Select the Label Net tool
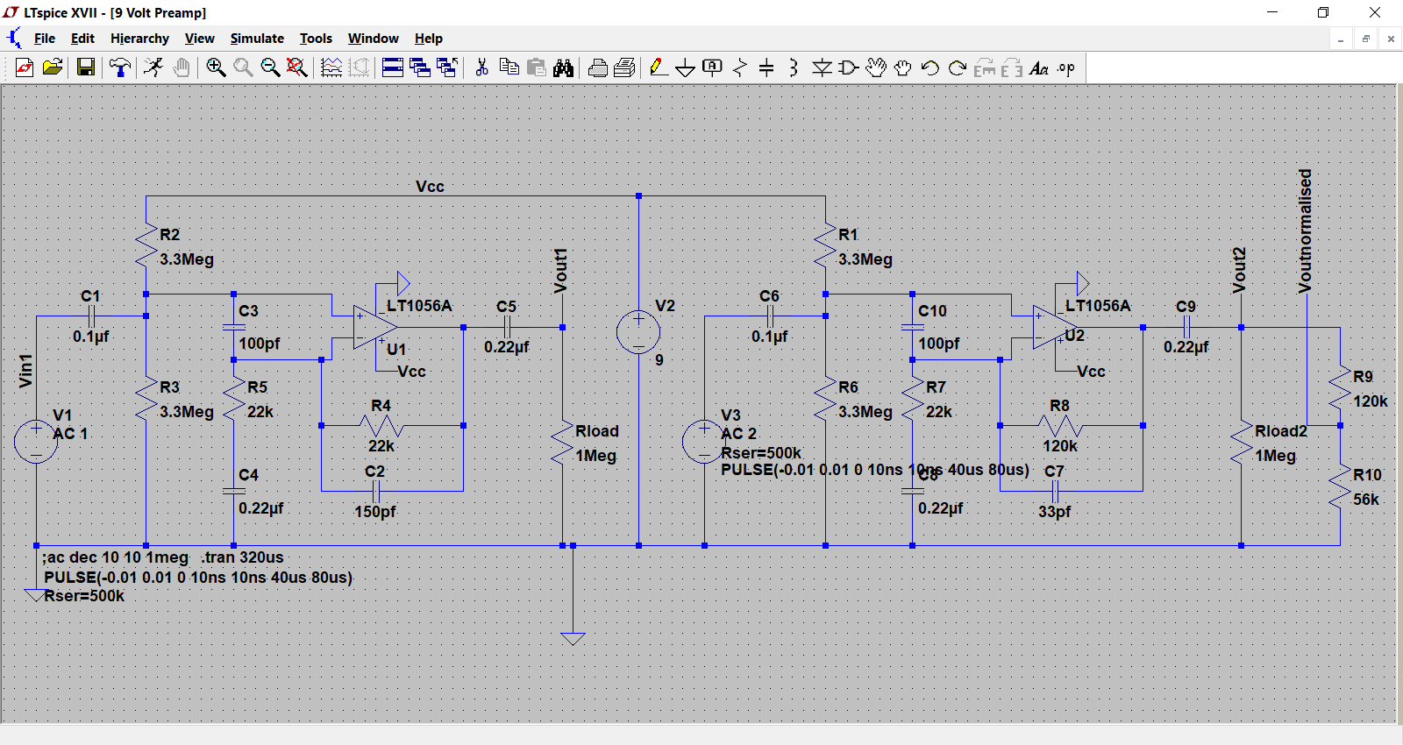The image size is (1403, 745). coord(713,67)
